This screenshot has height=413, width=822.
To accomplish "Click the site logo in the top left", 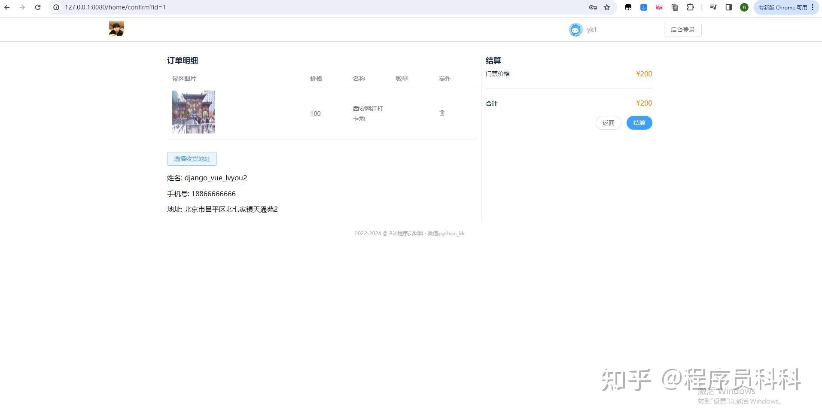I will [x=116, y=29].
